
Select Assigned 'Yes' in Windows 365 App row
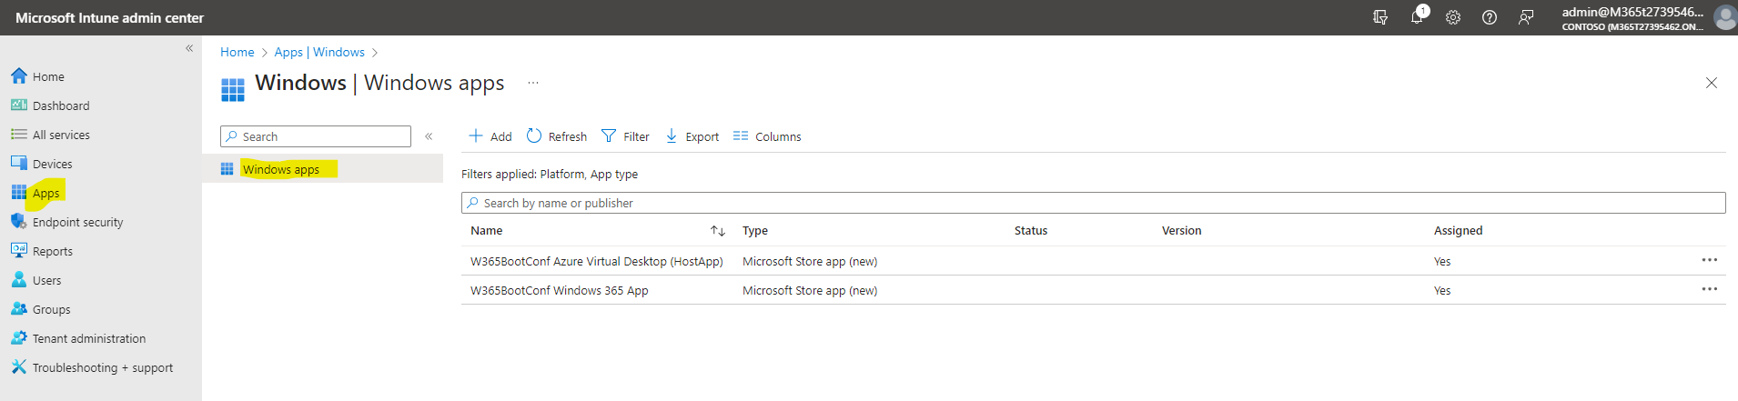pyautogui.click(x=1442, y=290)
